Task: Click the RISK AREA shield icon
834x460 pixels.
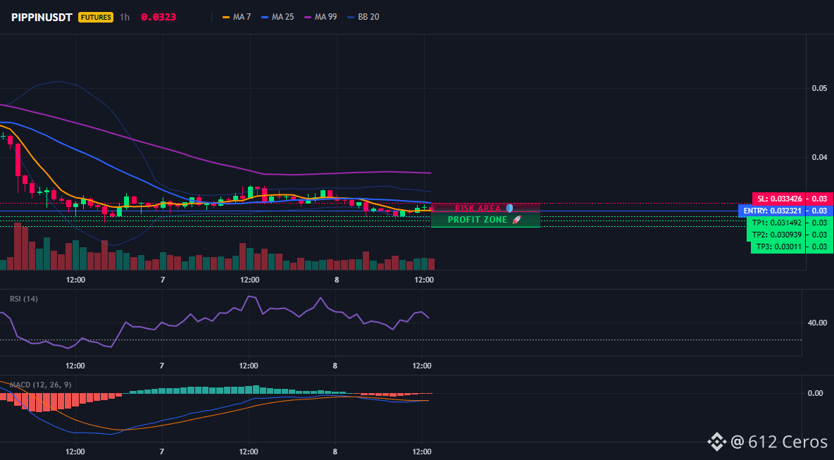Action: [509, 209]
